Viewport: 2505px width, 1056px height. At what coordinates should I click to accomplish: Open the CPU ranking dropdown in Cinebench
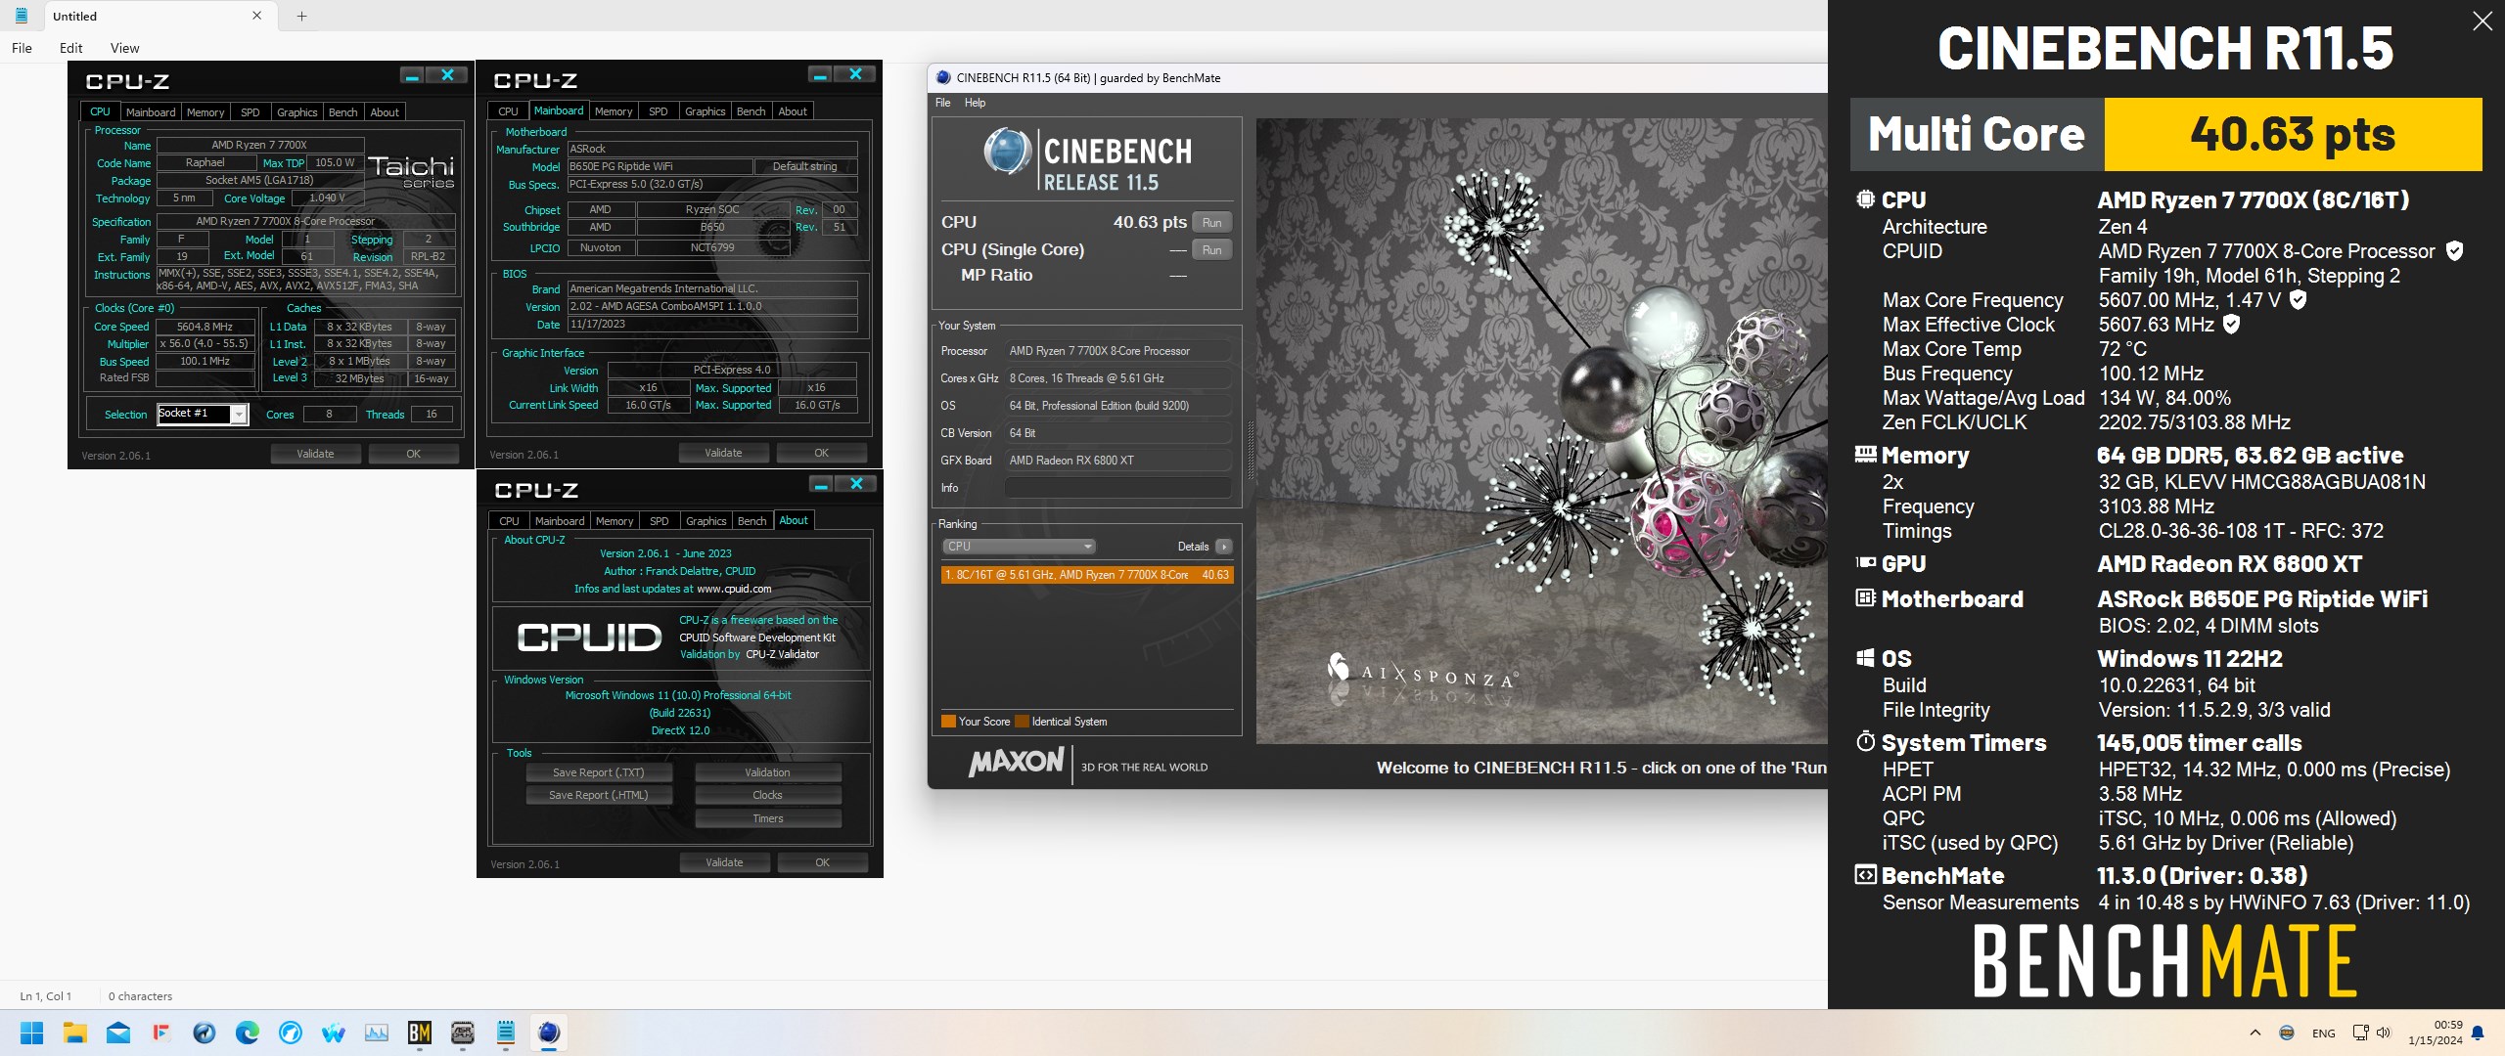point(1019,547)
